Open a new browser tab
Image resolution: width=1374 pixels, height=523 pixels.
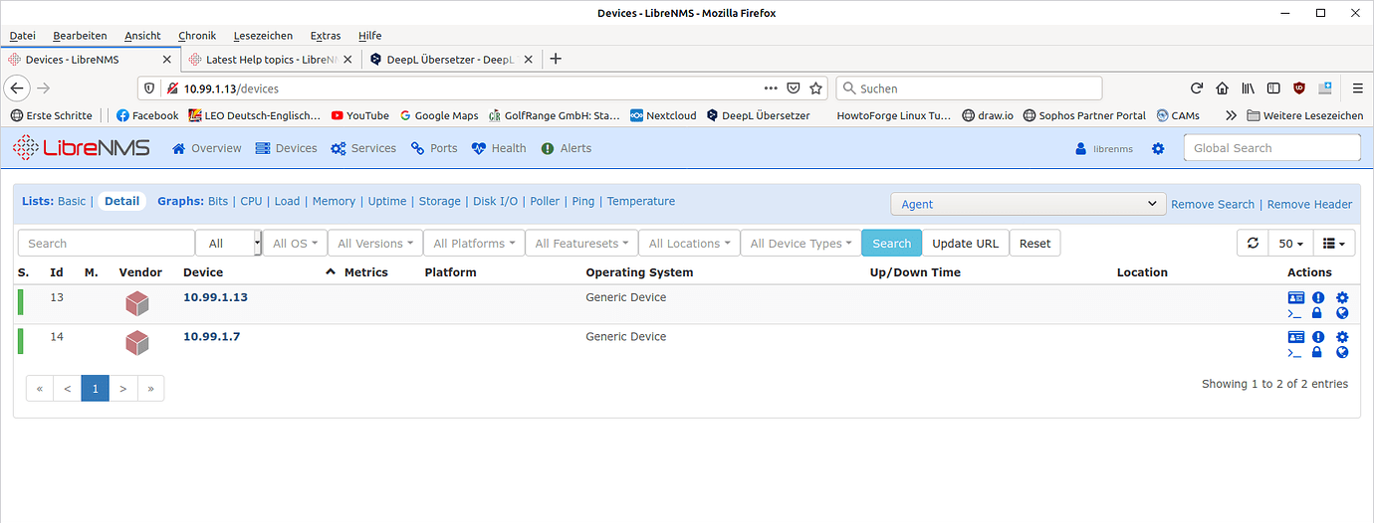point(556,59)
